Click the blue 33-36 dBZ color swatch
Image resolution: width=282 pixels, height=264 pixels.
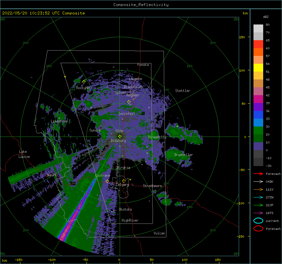(x=258, y=115)
